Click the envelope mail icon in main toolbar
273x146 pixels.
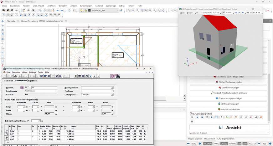(x=16, y=10)
